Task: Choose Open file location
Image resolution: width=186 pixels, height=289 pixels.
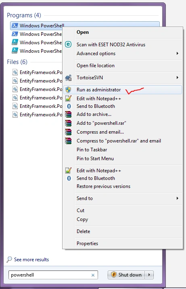Action: (96, 66)
